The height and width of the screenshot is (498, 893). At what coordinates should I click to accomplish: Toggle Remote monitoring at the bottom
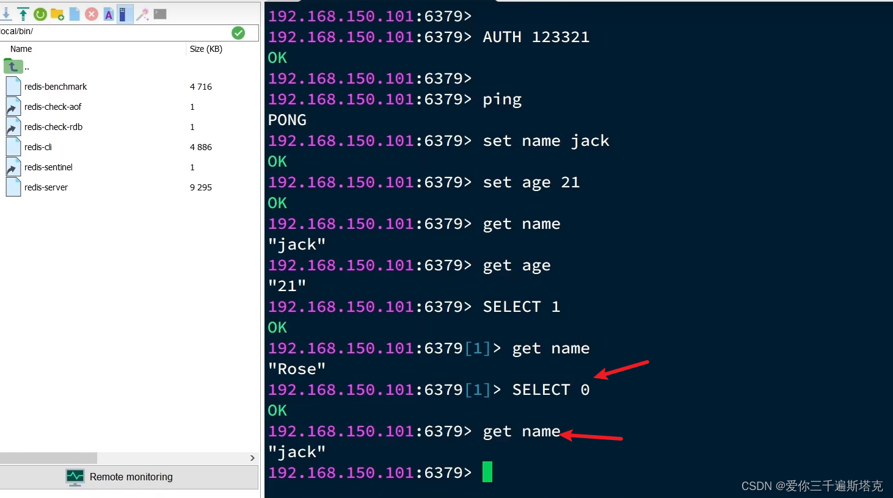(131, 477)
